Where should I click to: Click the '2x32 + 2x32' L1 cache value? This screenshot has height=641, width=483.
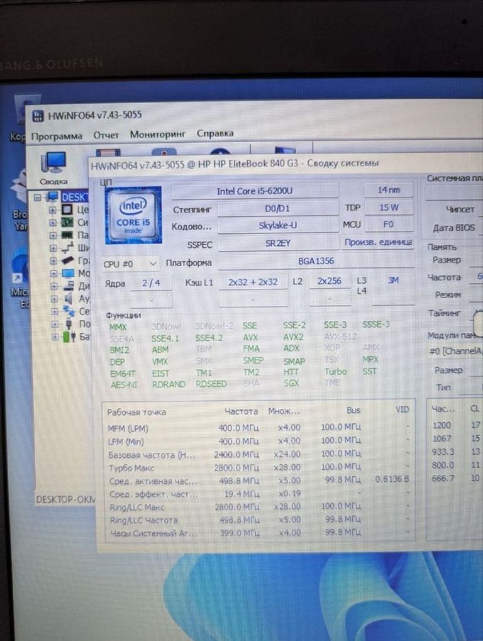point(253,282)
